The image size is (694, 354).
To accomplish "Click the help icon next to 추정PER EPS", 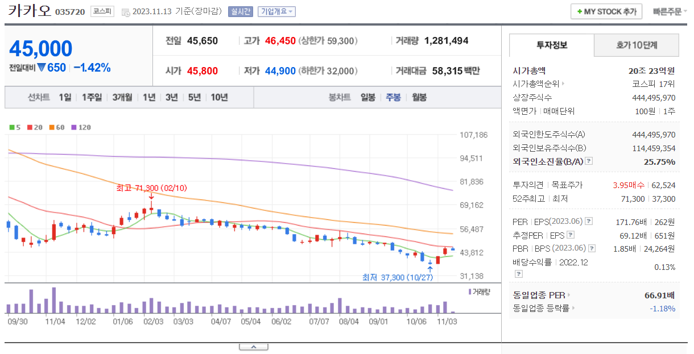I will pyautogui.click(x=571, y=235).
